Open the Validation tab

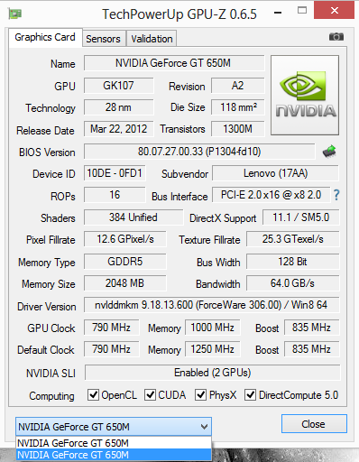(152, 39)
